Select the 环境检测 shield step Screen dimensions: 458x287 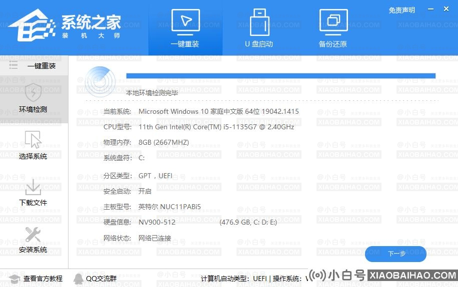click(x=33, y=99)
